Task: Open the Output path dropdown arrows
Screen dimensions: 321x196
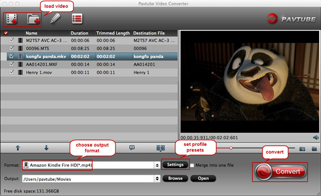Action: [x=157, y=179]
